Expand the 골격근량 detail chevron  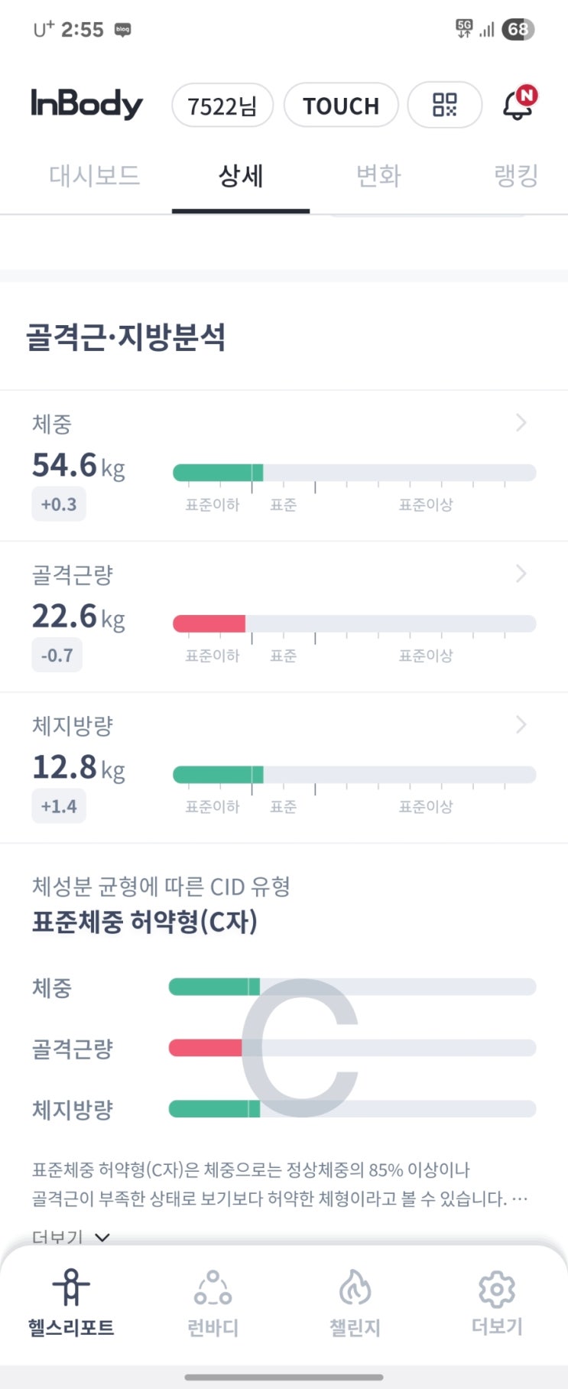[521, 574]
